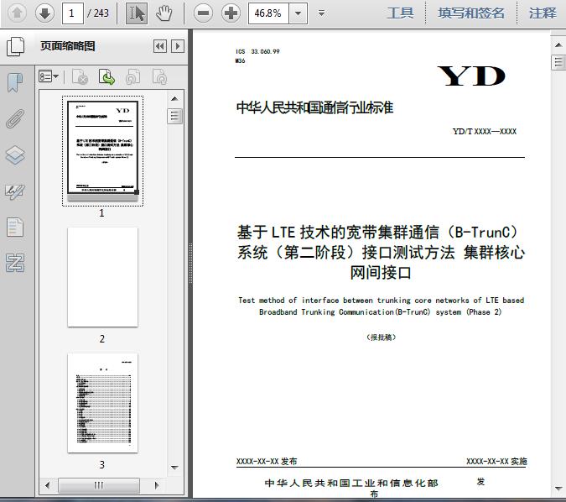Click the XXXX-XX-XX 实施 date text
The height and width of the screenshot is (502, 566).
click(x=496, y=462)
